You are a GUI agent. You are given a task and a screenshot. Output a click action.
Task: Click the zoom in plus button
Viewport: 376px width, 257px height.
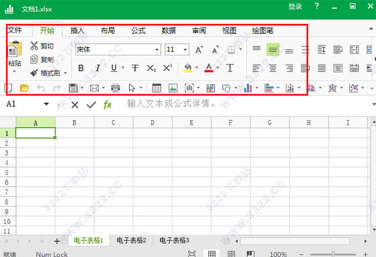click(x=365, y=254)
